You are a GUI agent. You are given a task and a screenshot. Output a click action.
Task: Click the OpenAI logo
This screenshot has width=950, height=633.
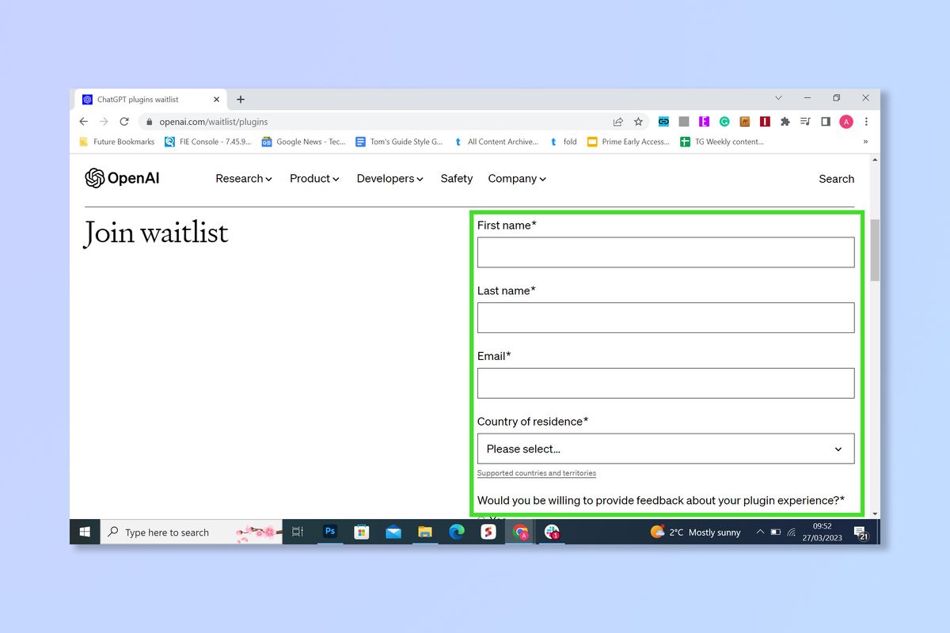click(120, 178)
